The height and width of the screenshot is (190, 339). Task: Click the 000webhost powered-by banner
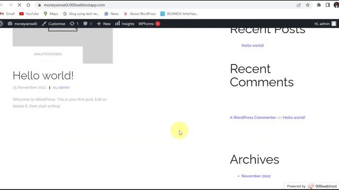(x=311, y=186)
